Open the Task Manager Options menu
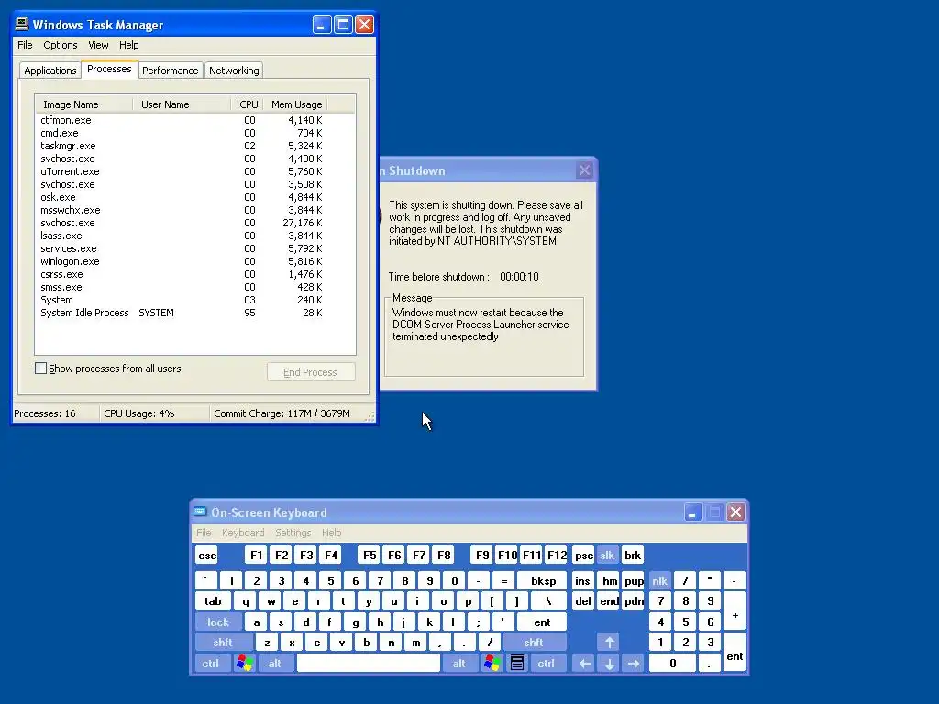This screenshot has width=939, height=704. 60,45
